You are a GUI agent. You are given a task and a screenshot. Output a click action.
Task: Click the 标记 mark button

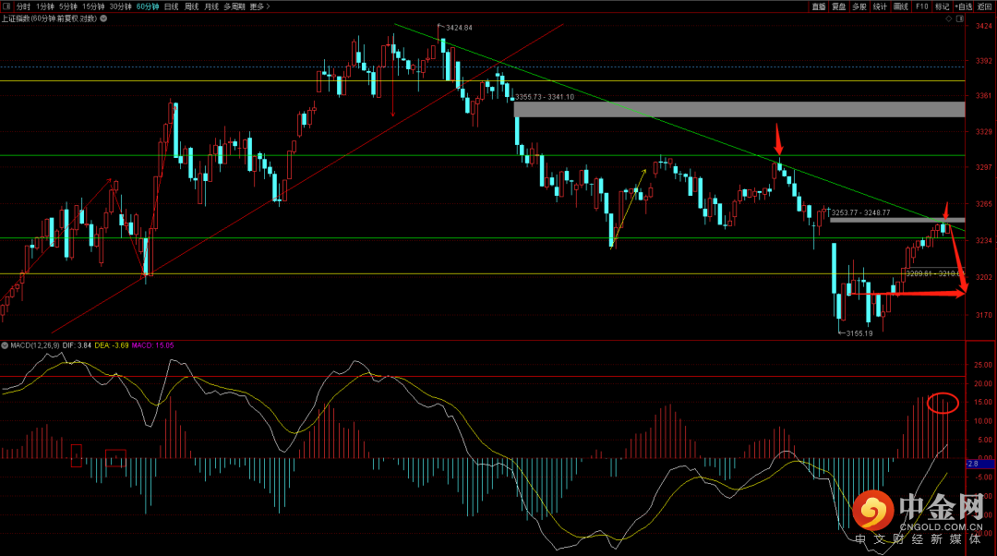942,6
